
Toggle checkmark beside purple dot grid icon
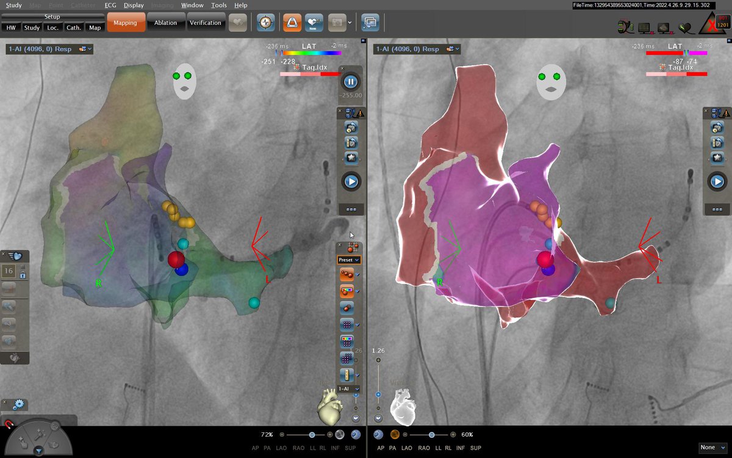click(357, 325)
